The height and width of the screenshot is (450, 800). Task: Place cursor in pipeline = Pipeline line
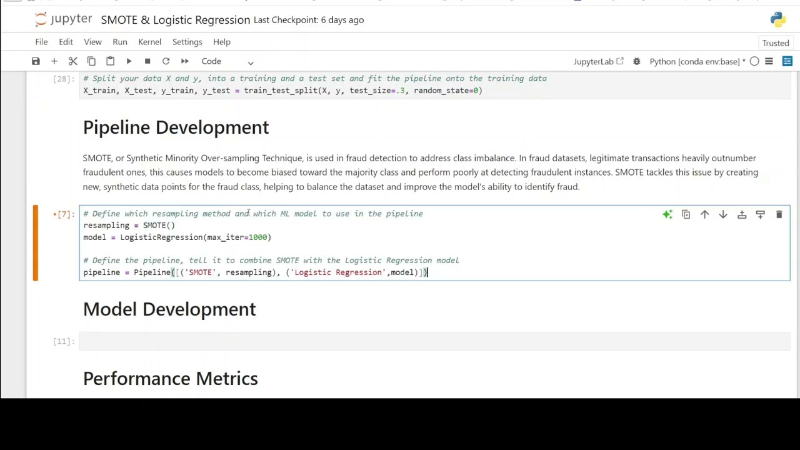[256, 272]
